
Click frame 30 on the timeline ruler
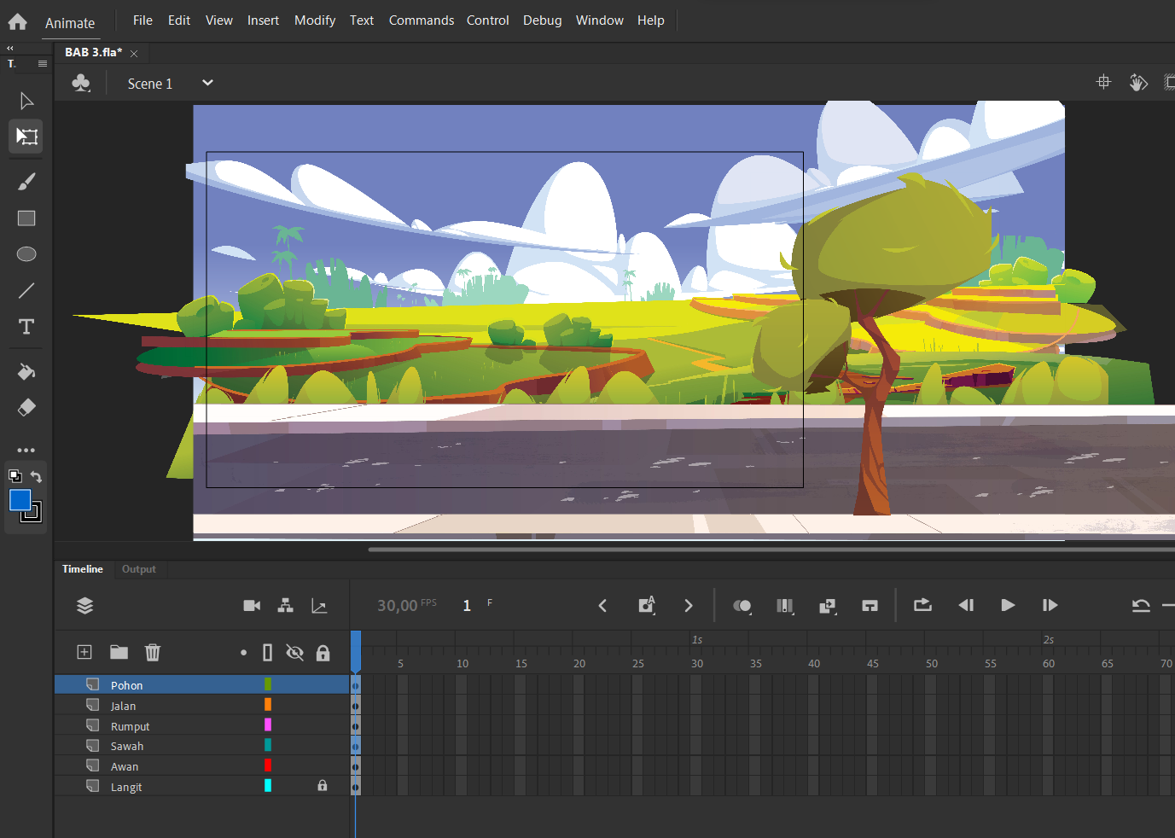click(696, 663)
